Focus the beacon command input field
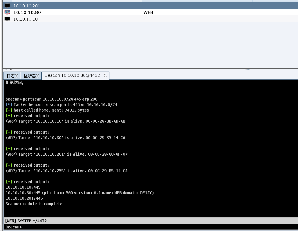The width and height of the screenshot is (298, 231). (x=151, y=227)
